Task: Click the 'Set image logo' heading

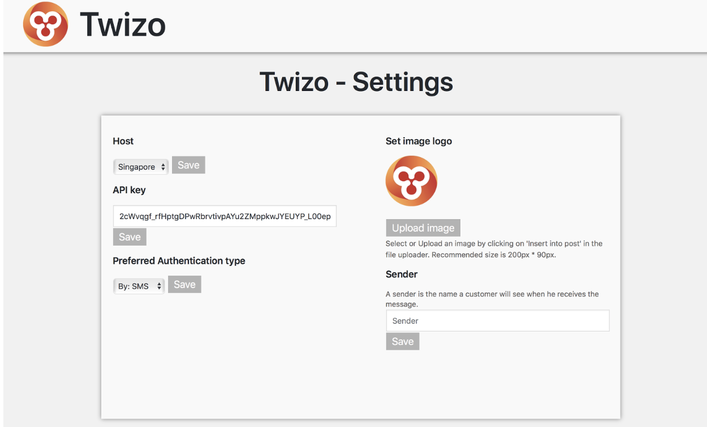Action: [419, 141]
